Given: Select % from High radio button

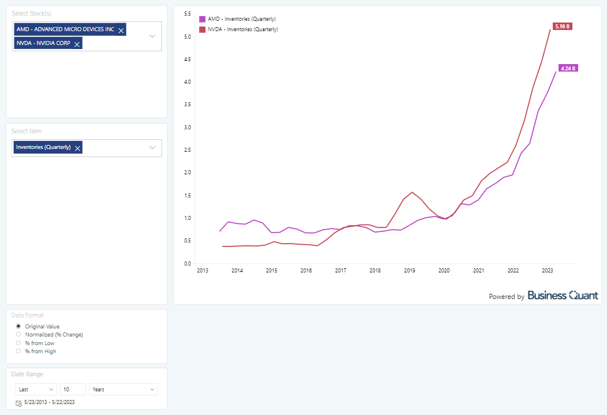Looking at the screenshot, I should pos(18,351).
